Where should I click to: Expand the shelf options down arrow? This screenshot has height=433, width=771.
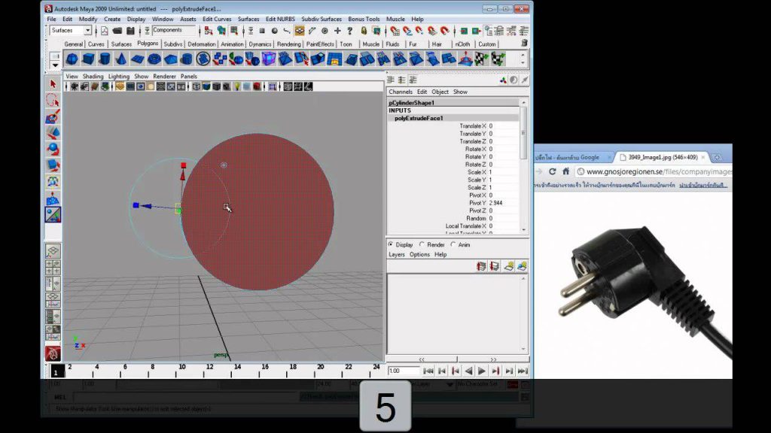pyautogui.click(x=55, y=65)
